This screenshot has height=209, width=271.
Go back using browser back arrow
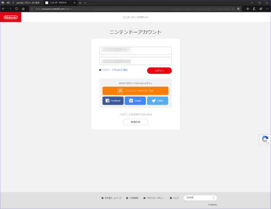click(3, 9)
